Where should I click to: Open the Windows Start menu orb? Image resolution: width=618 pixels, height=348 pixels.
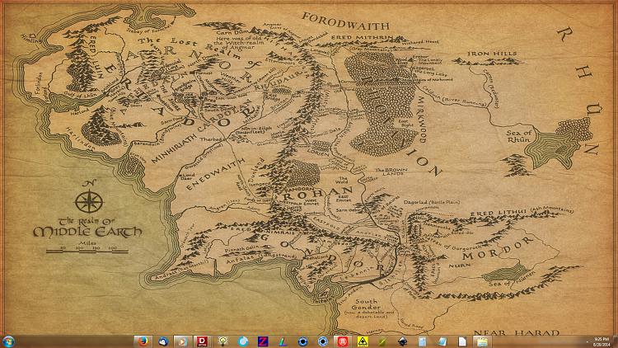(x=9, y=341)
